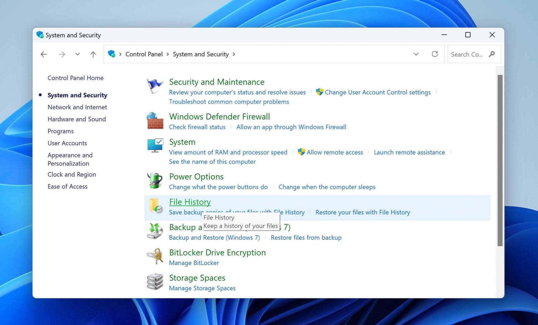Expand chevron after Control Panel breadcrumb

click(168, 54)
